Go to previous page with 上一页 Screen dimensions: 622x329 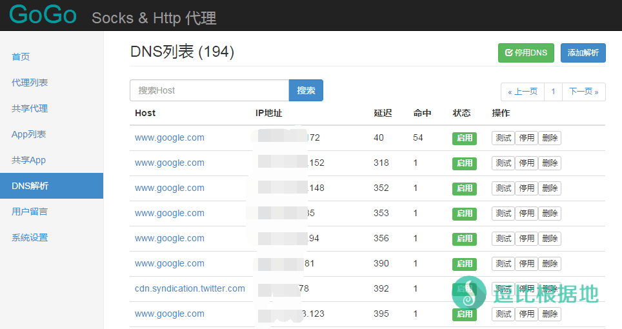click(523, 92)
